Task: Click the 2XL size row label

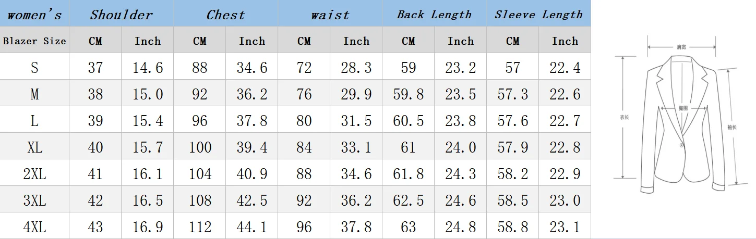Action: [x=34, y=174]
